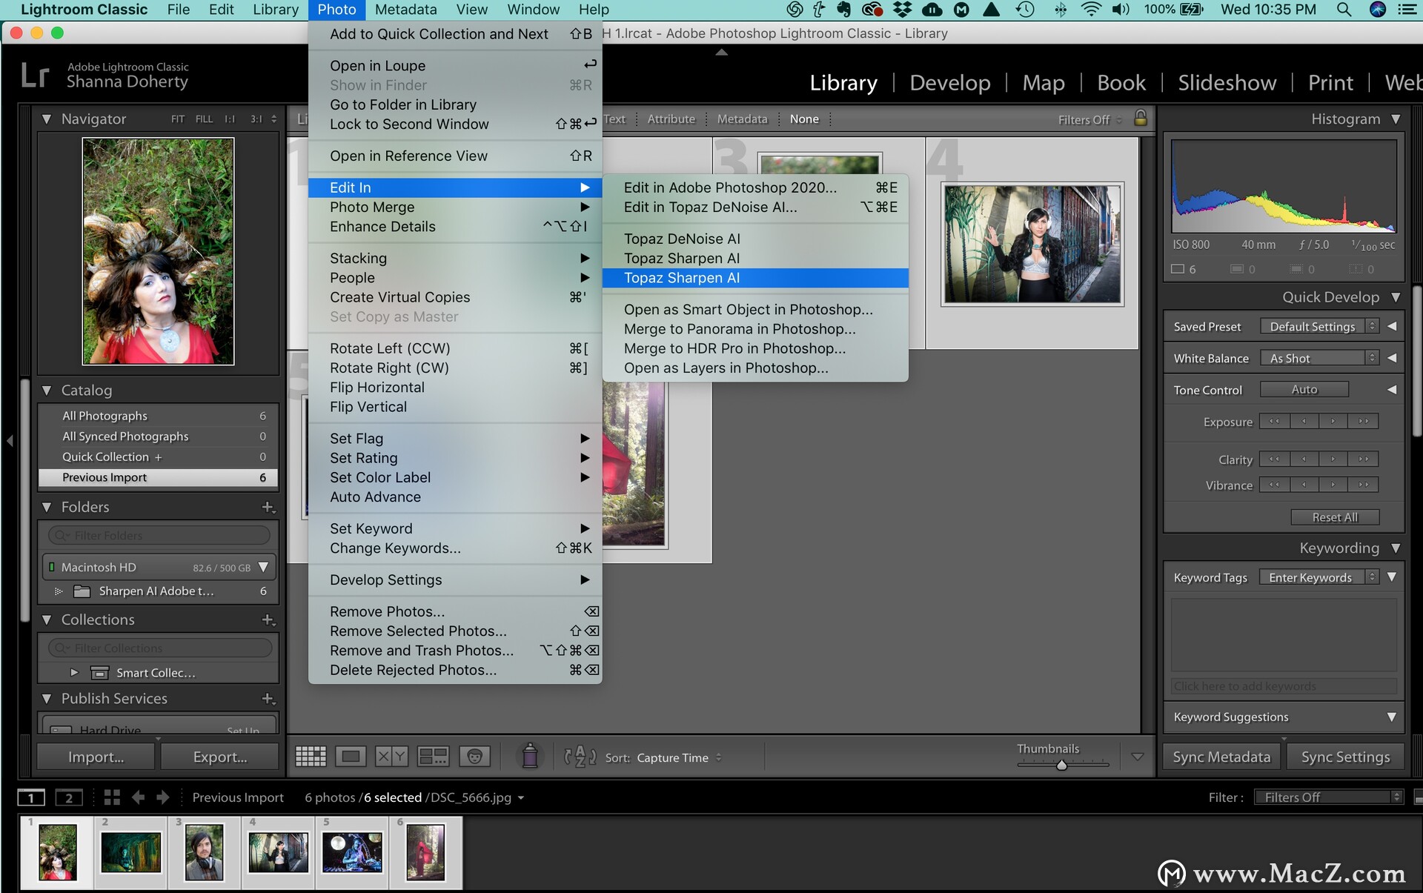Collapse the Catalog panel
Viewport: 1423px width, 893px height.
47,390
